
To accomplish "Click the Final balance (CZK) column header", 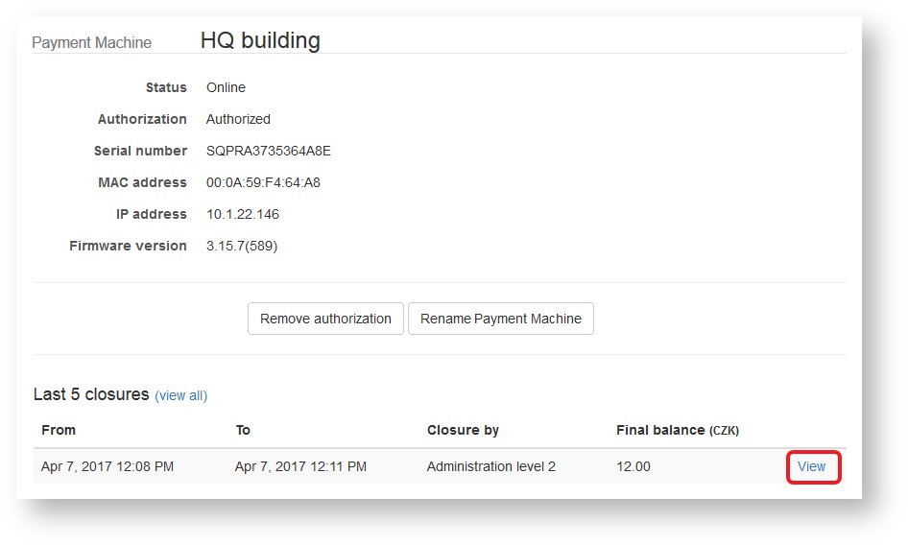I will (677, 430).
